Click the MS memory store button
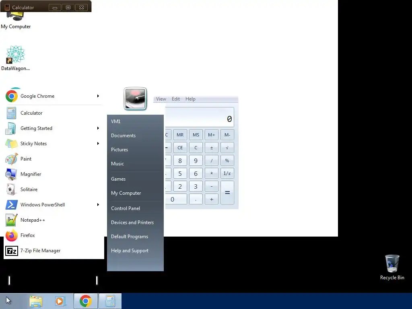Viewport: 412px width, 309px height. point(196,135)
